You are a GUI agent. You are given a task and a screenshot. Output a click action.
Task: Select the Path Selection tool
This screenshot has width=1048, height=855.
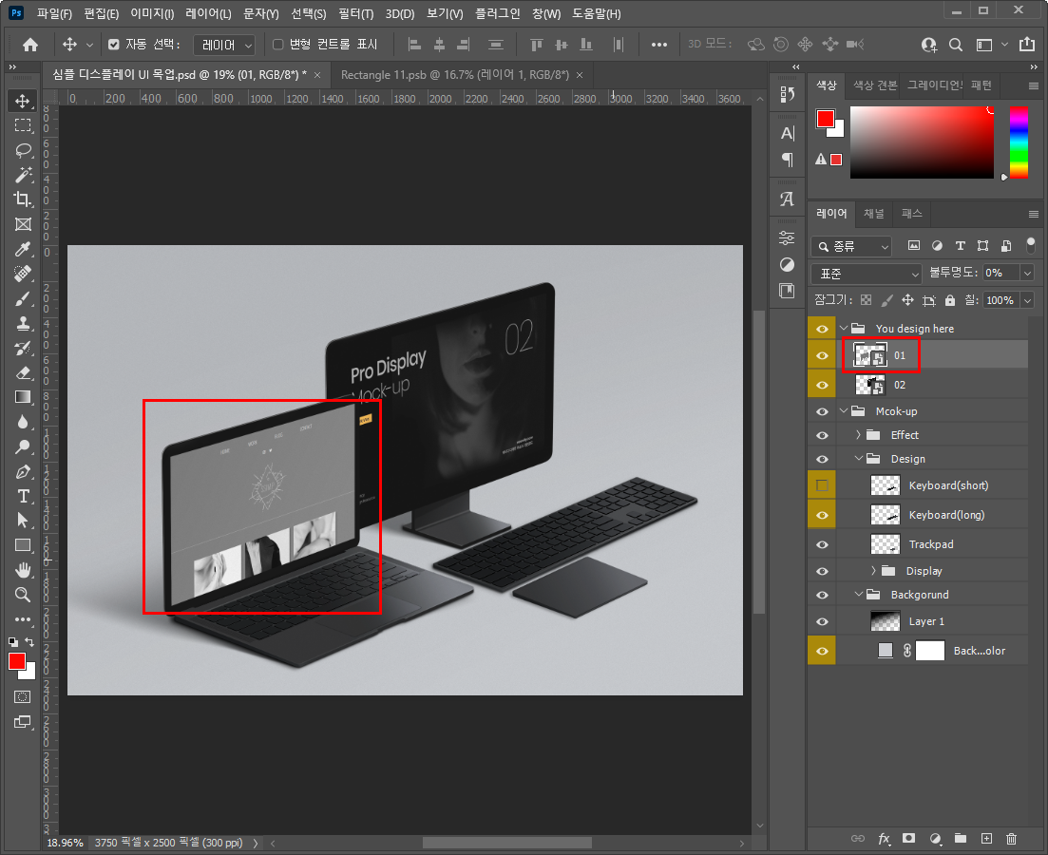23,520
